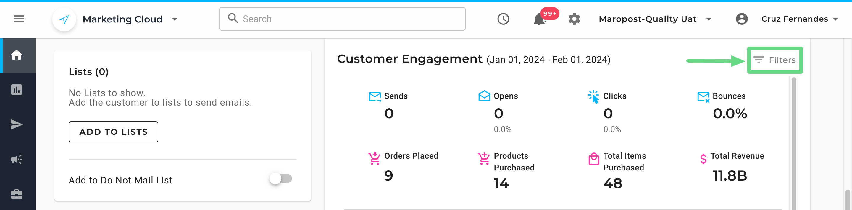
Task: Open the Reports chart sidebar icon
Action: coord(17,90)
